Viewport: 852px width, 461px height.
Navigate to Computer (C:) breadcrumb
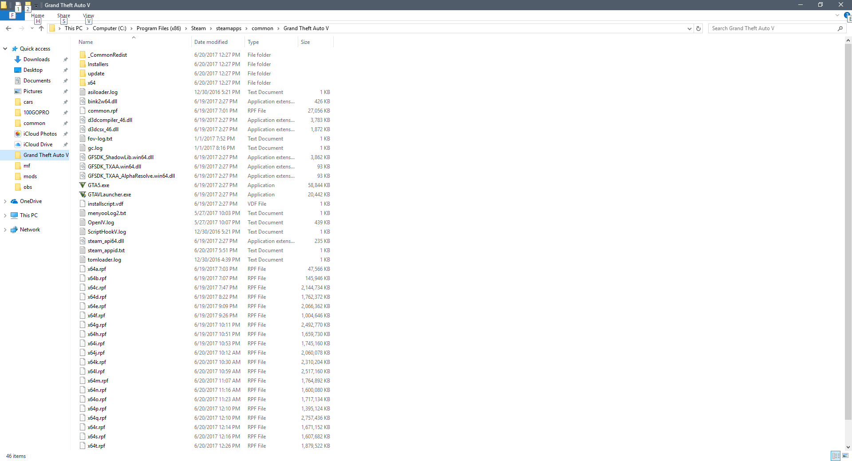(110, 28)
